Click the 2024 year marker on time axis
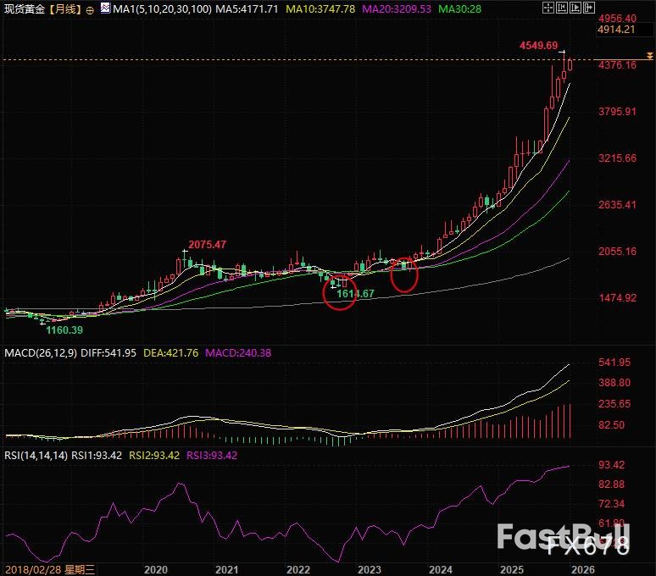The height and width of the screenshot is (576, 656). (440, 568)
